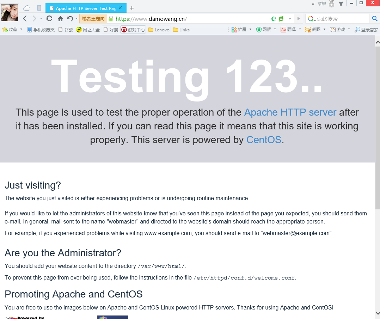Open the 登录管家 login manager
Viewport: 380px width, 319px height.
(366, 30)
